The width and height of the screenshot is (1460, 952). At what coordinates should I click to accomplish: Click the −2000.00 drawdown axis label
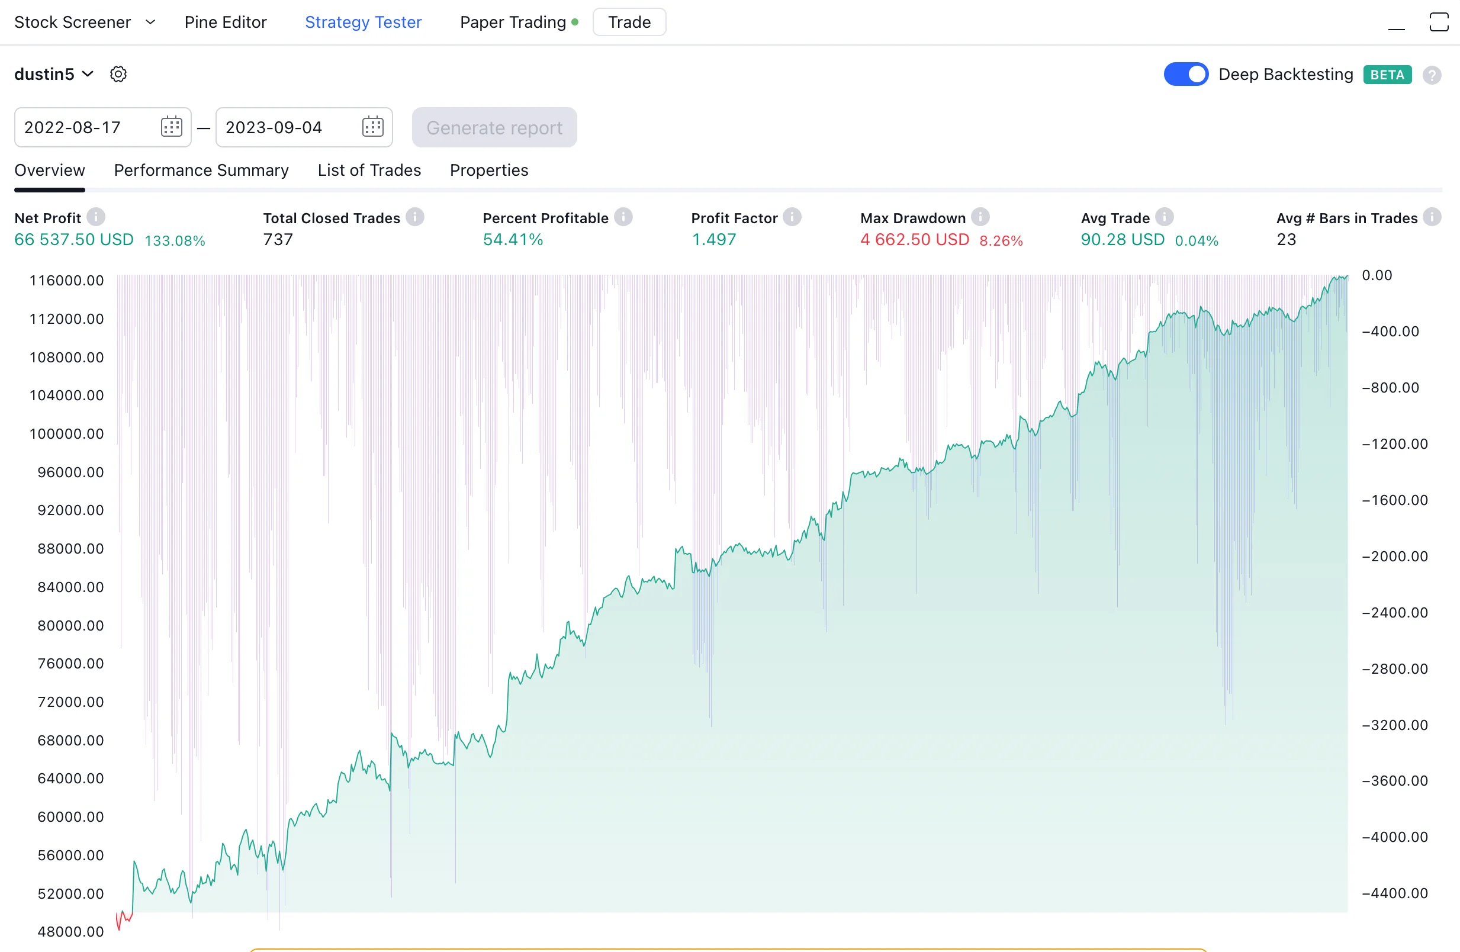coord(1395,557)
